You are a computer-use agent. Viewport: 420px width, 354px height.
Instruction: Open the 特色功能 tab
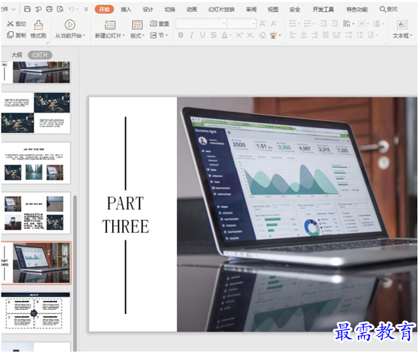[x=357, y=9]
